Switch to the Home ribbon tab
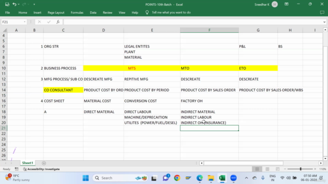 pos(23,12)
